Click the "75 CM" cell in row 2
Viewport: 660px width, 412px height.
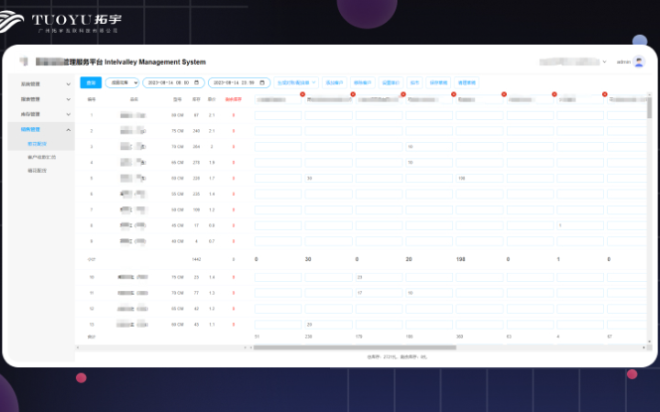[177, 131]
